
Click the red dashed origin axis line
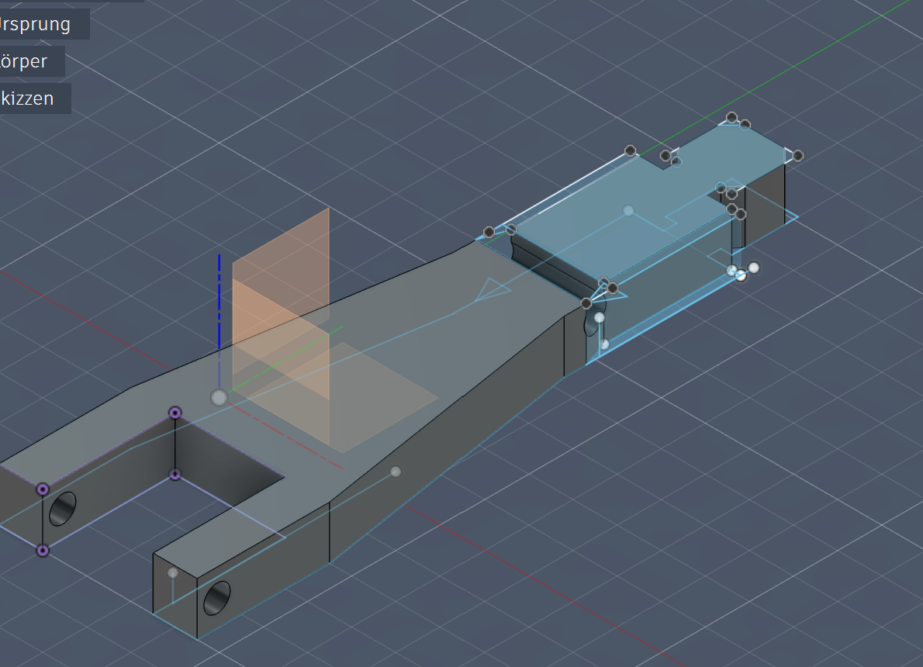(286, 437)
